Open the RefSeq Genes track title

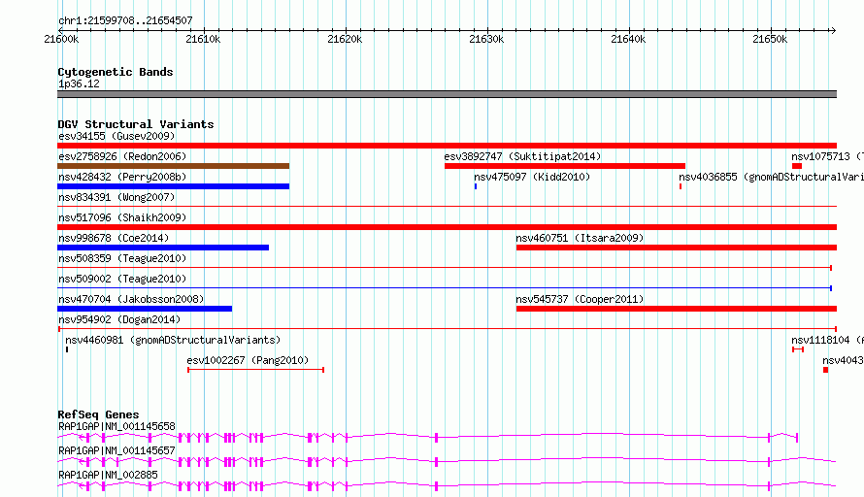pos(98,414)
